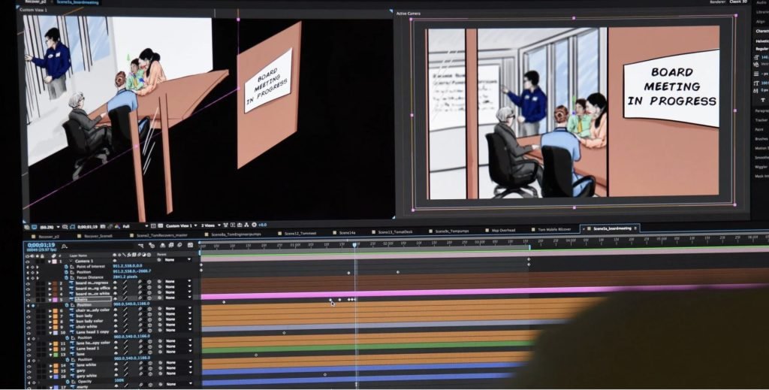
Task: Hide the gary layer eye
Action: 29,371
